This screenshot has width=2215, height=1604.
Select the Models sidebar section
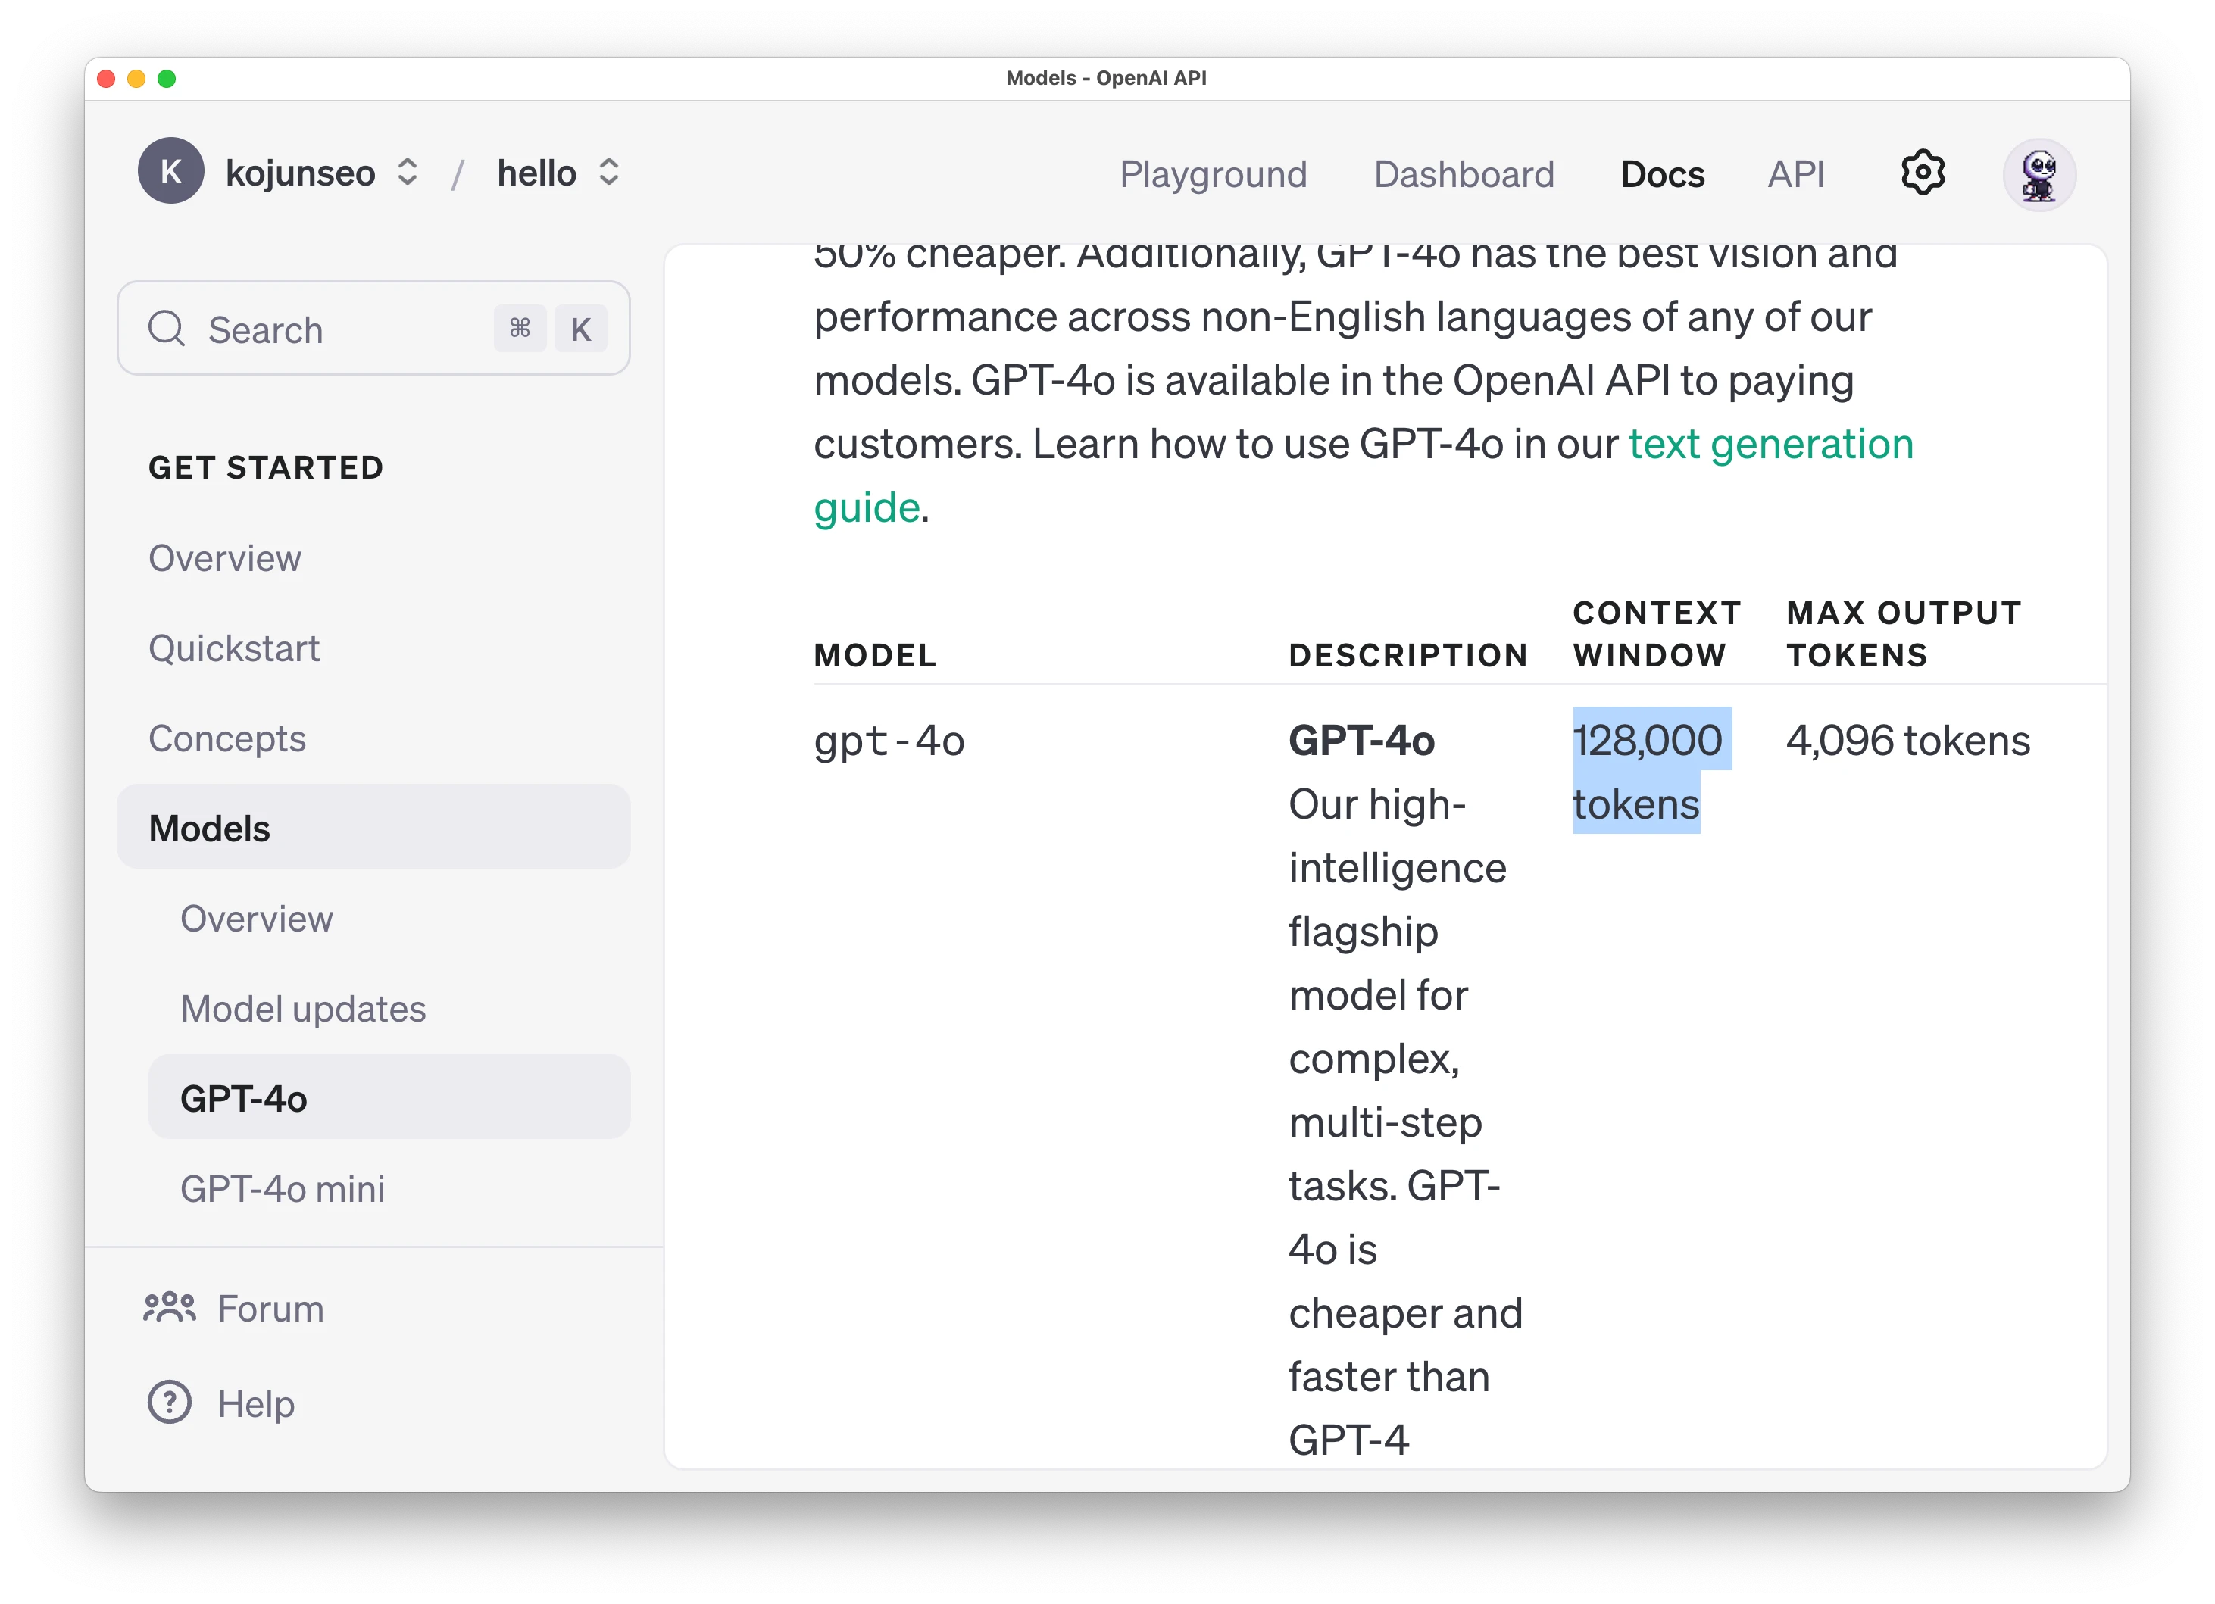pyautogui.click(x=373, y=828)
